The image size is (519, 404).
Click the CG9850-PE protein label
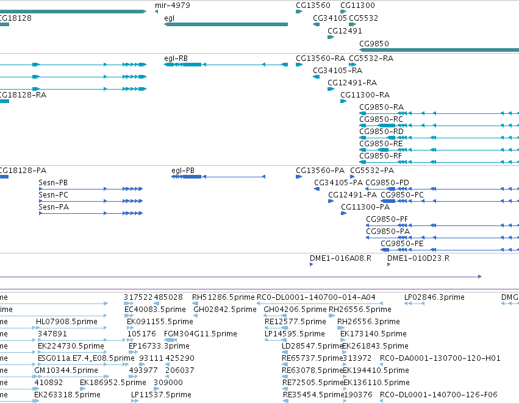coord(402,243)
